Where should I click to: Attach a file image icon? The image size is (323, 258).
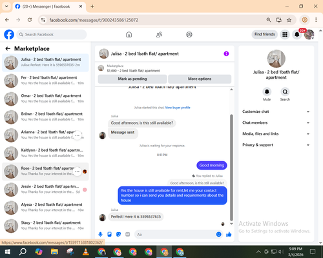pyautogui.click(x=109, y=234)
